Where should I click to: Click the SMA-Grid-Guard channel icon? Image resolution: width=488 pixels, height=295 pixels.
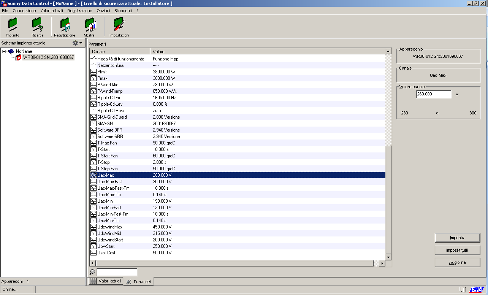[x=93, y=117]
